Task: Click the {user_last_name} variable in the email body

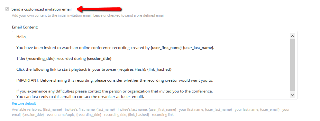Action: (x=198, y=48)
